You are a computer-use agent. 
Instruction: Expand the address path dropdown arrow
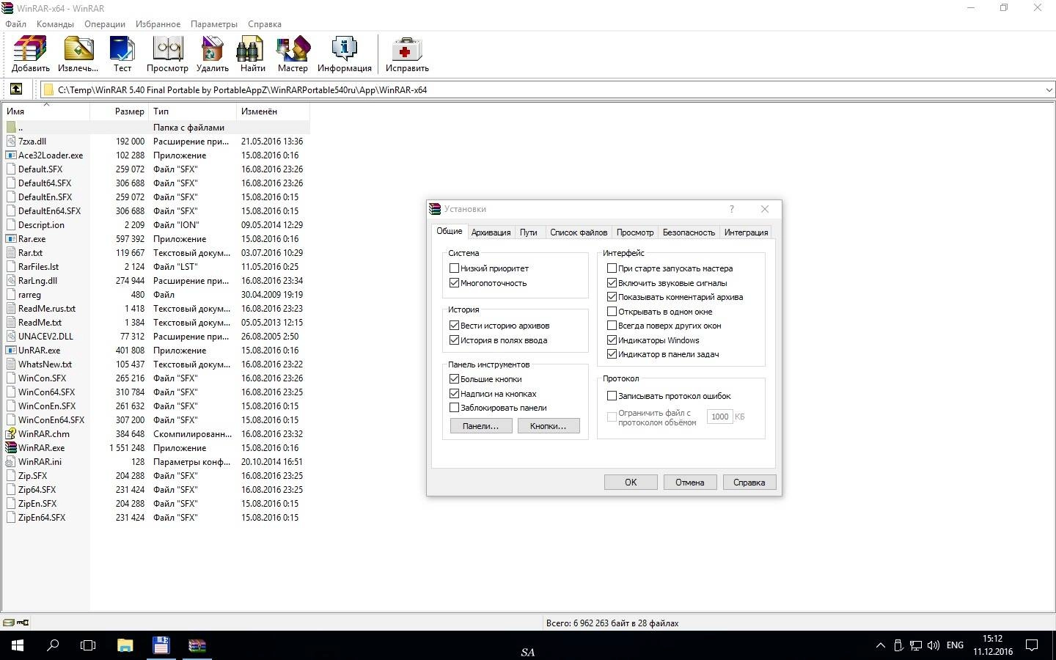tap(1049, 89)
